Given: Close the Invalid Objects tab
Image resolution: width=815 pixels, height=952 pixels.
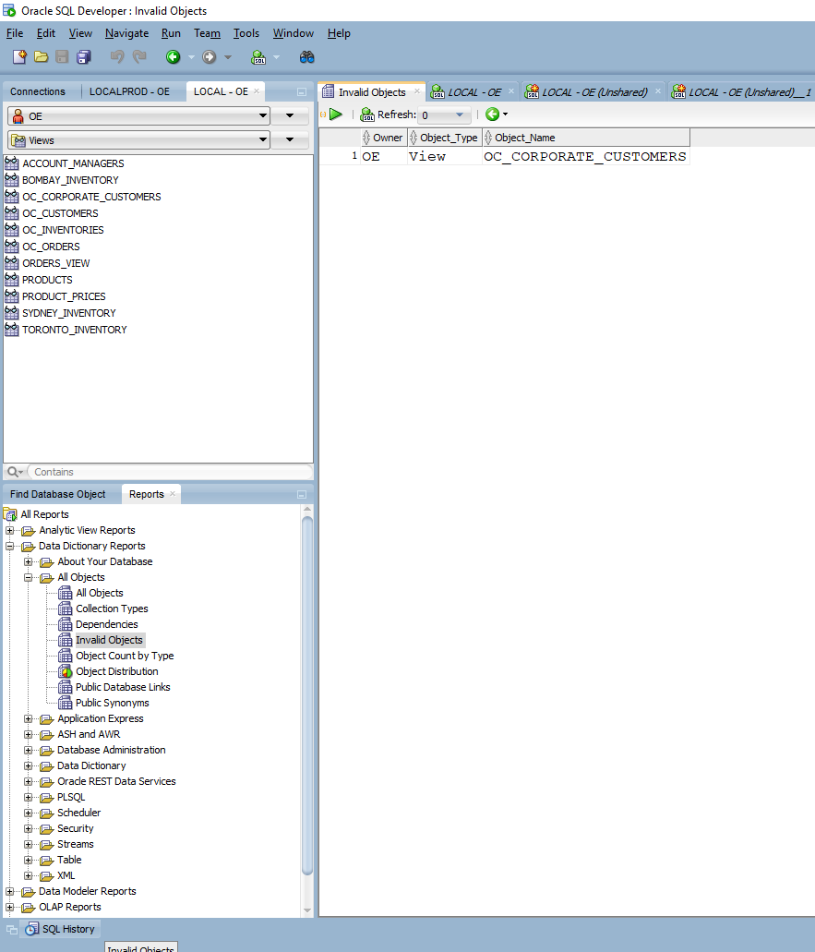Looking at the screenshot, I should pyautogui.click(x=417, y=91).
